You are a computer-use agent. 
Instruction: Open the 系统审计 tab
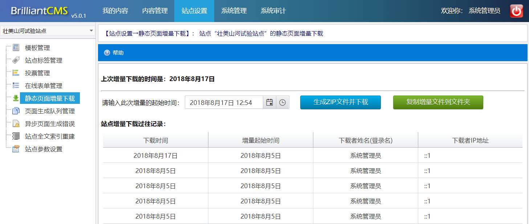click(273, 11)
